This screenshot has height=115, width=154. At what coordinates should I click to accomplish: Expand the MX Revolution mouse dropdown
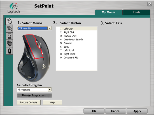tap(50, 28)
